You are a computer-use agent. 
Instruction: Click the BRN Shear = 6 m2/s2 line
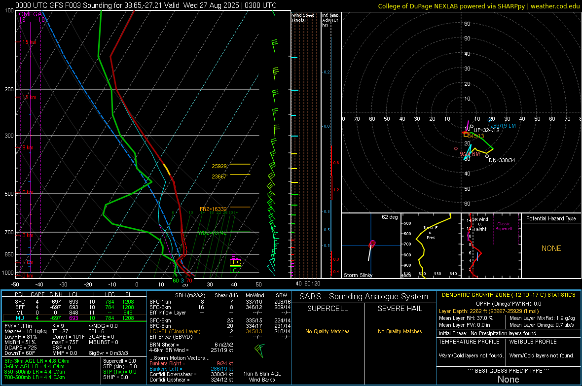click(191, 345)
